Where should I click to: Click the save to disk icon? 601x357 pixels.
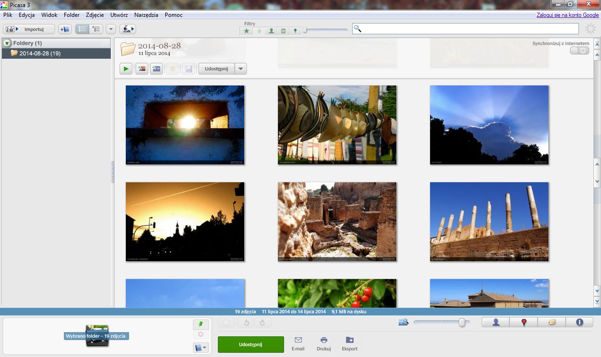click(188, 69)
